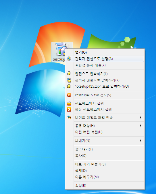Select 샌드박스에서 실행

[105, 103]
